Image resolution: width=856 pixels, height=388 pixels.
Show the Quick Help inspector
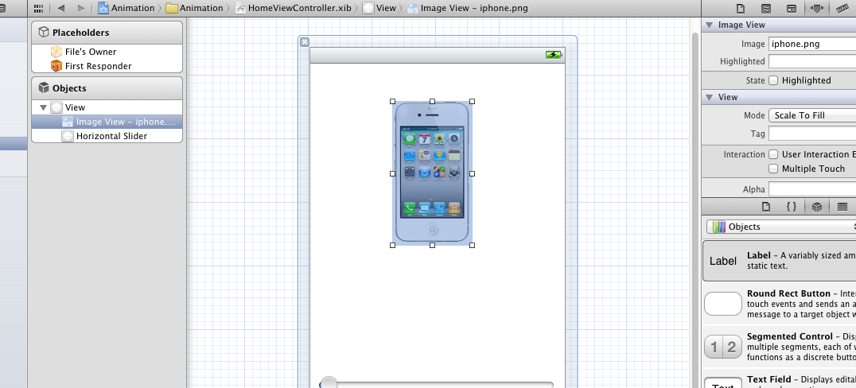click(766, 8)
